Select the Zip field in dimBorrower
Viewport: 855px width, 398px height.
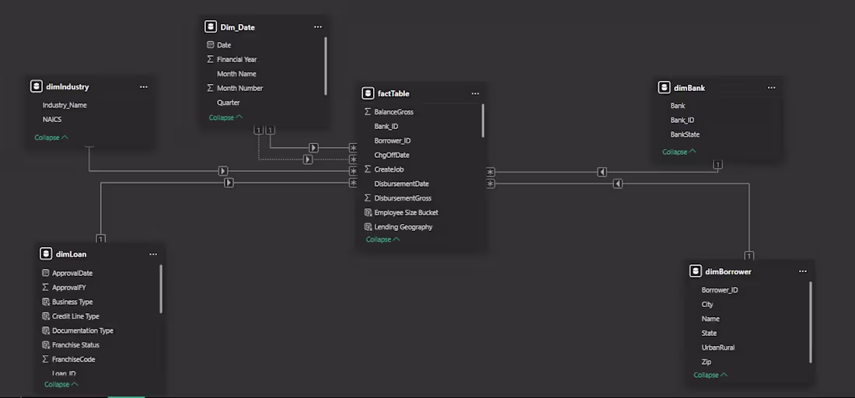pyautogui.click(x=706, y=361)
